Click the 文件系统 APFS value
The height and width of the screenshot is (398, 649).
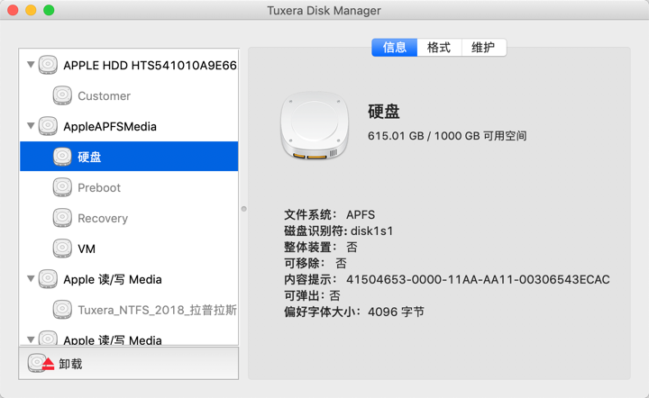tap(361, 214)
